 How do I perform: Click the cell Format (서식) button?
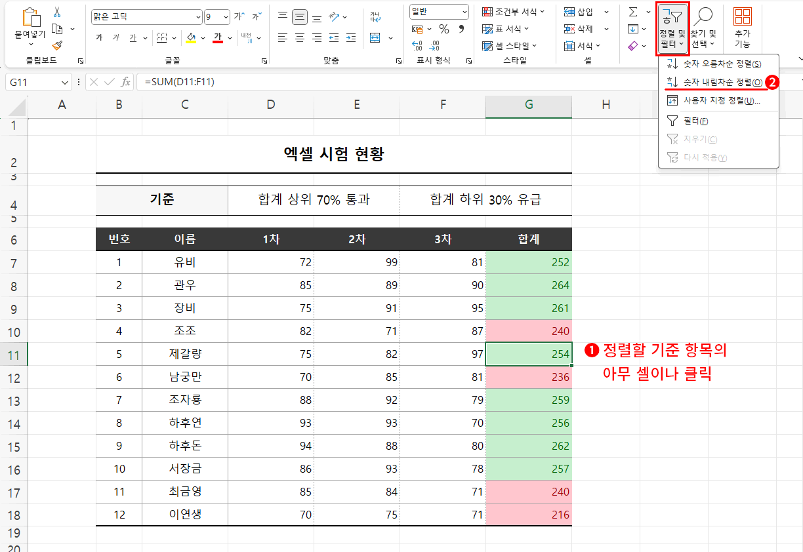(583, 46)
